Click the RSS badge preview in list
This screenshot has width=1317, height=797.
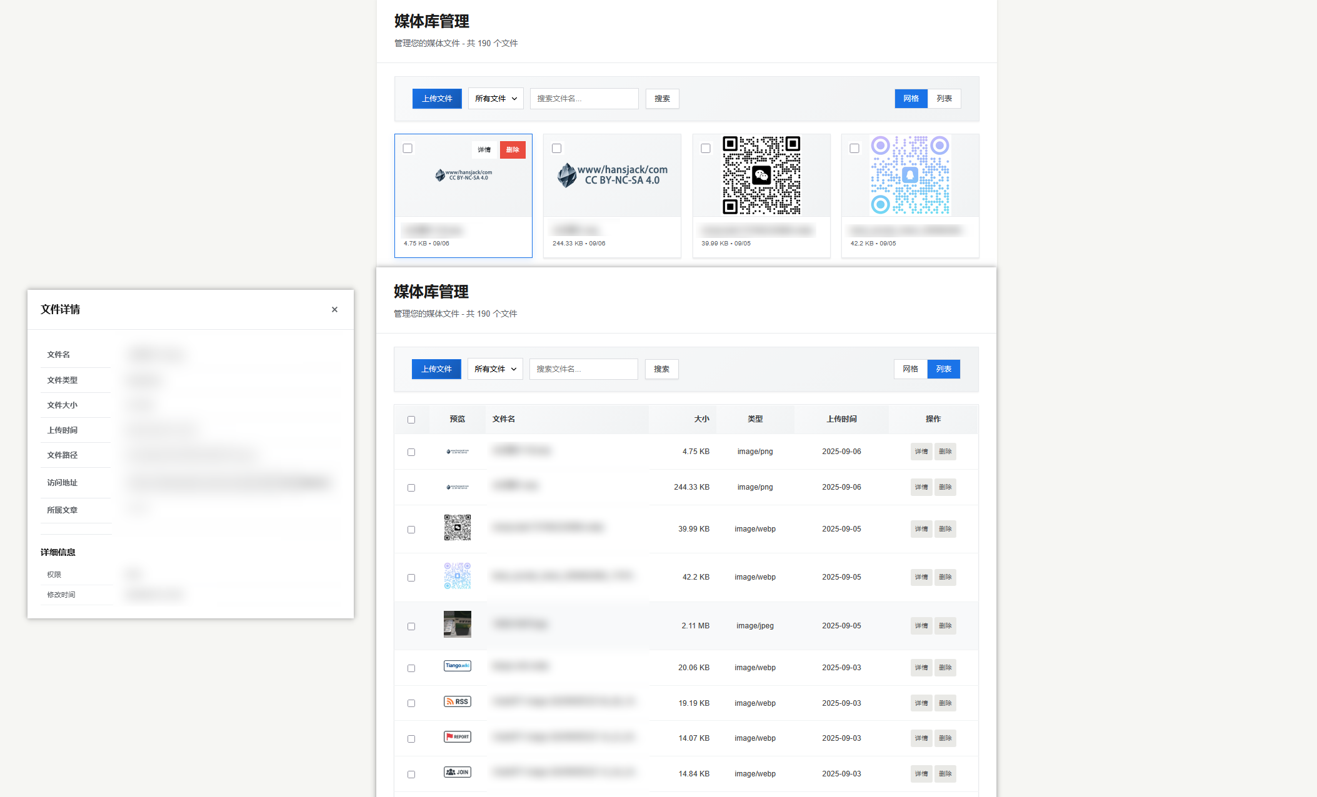[457, 701]
